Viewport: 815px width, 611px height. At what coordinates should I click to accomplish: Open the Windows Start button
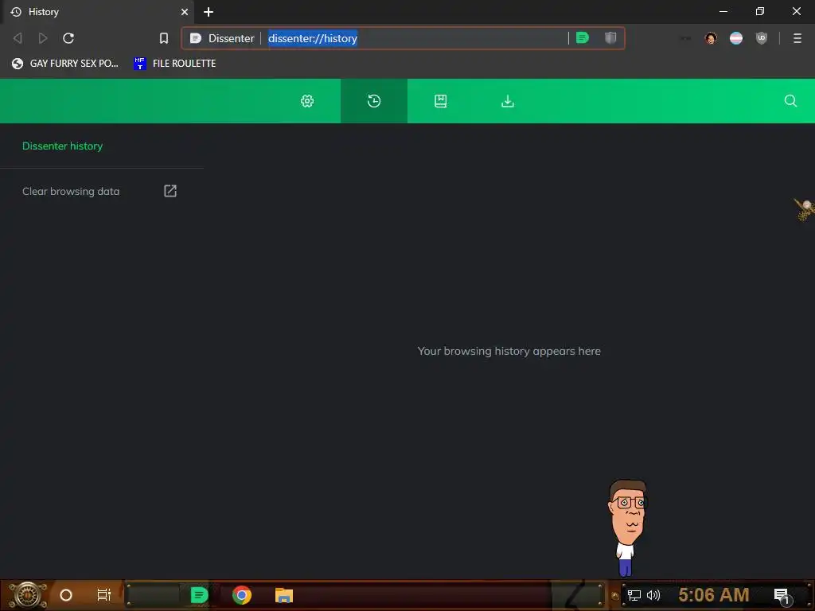(x=28, y=595)
